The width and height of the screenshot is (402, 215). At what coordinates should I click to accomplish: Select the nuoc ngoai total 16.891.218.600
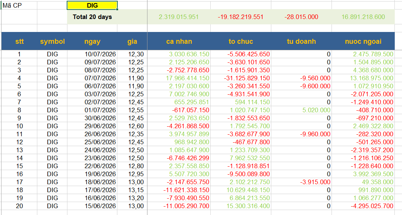[x=363, y=17]
